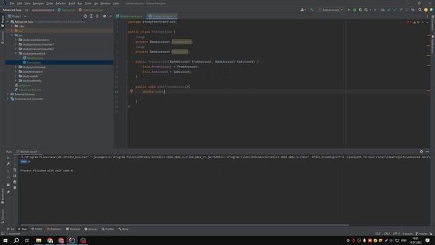Run with coverage shield icon
This screenshot has width=435, height=245.
(360, 10)
